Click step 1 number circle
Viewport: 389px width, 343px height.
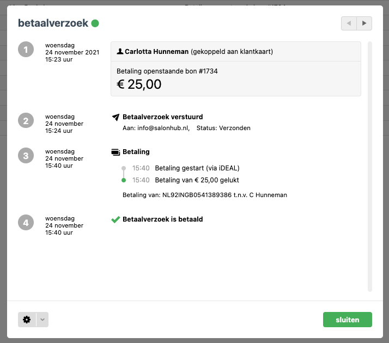pyautogui.click(x=25, y=50)
